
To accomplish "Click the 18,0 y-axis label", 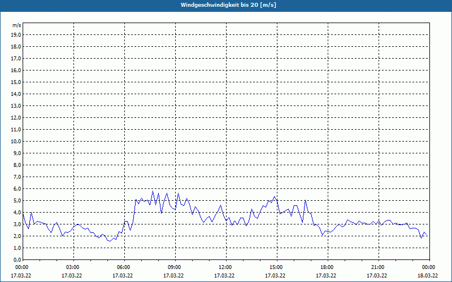I will tap(16, 47).
